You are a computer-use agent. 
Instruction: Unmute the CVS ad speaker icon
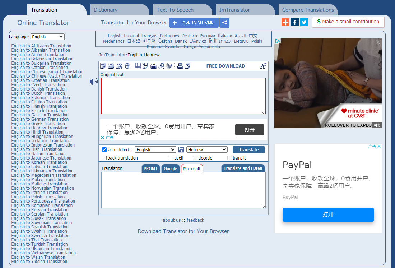pos(377,125)
